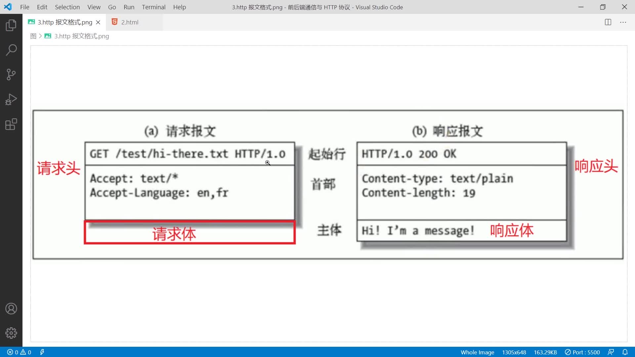Open the Manage gear settings
The image size is (635, 357).
[11, 333]
